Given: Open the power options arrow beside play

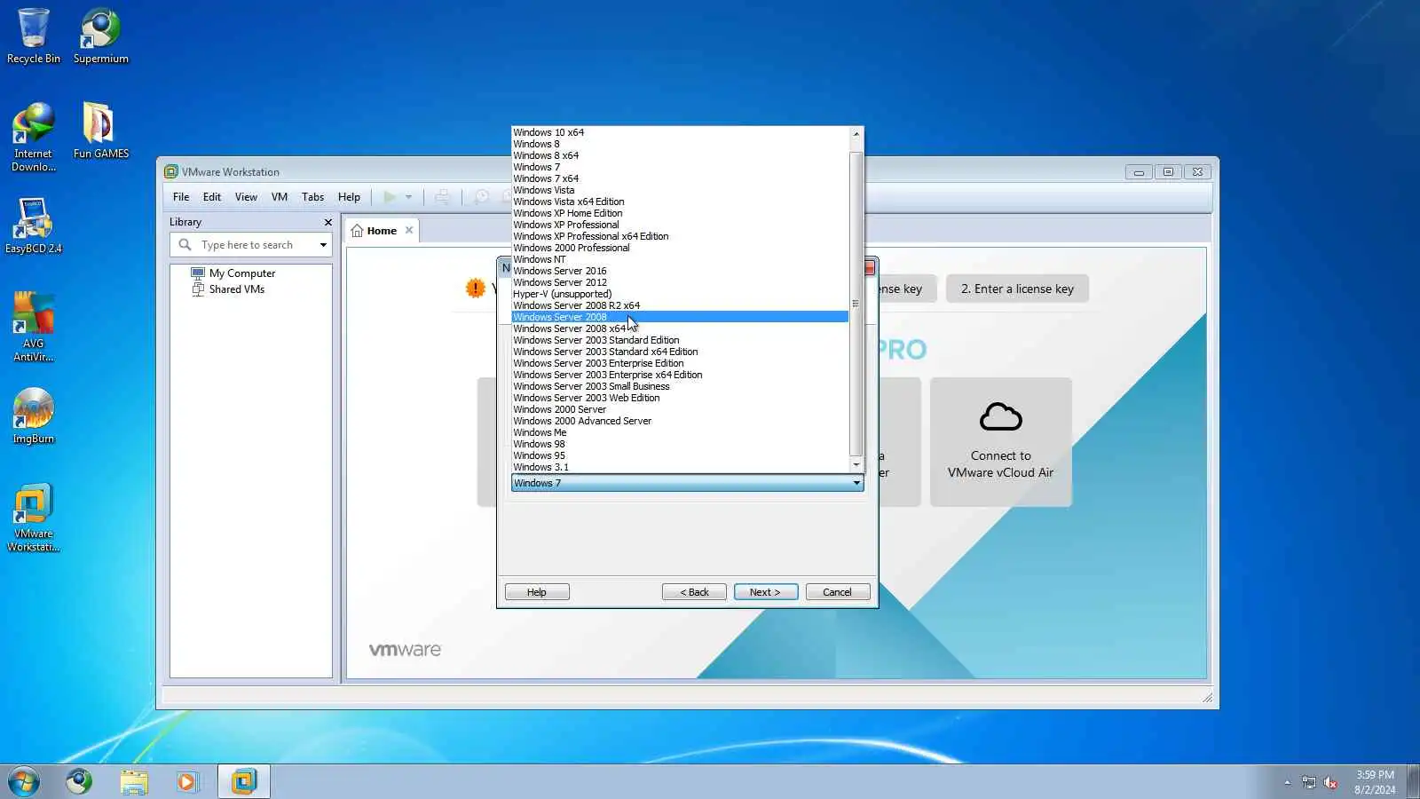Looking at the screenshot, I should [x=408, y=197].
